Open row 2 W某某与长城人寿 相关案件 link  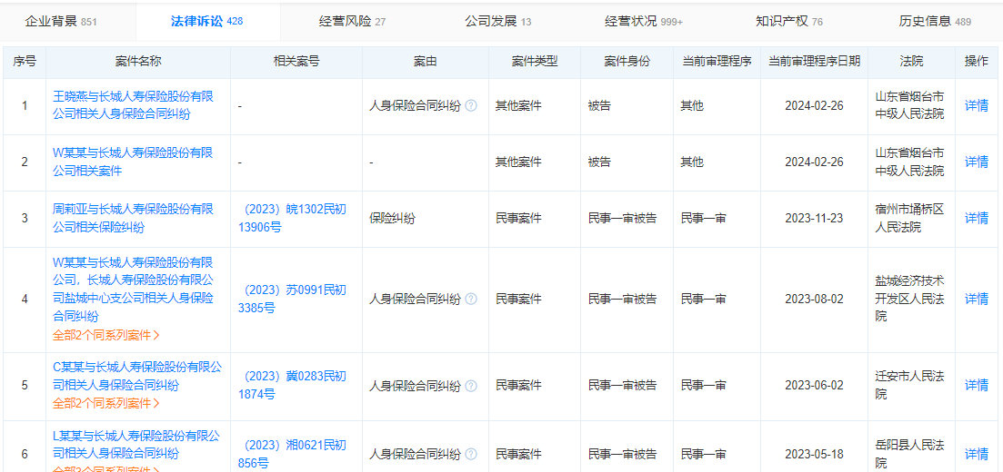point(133,162)
